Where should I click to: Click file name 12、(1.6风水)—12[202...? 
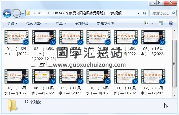(153, 90)
